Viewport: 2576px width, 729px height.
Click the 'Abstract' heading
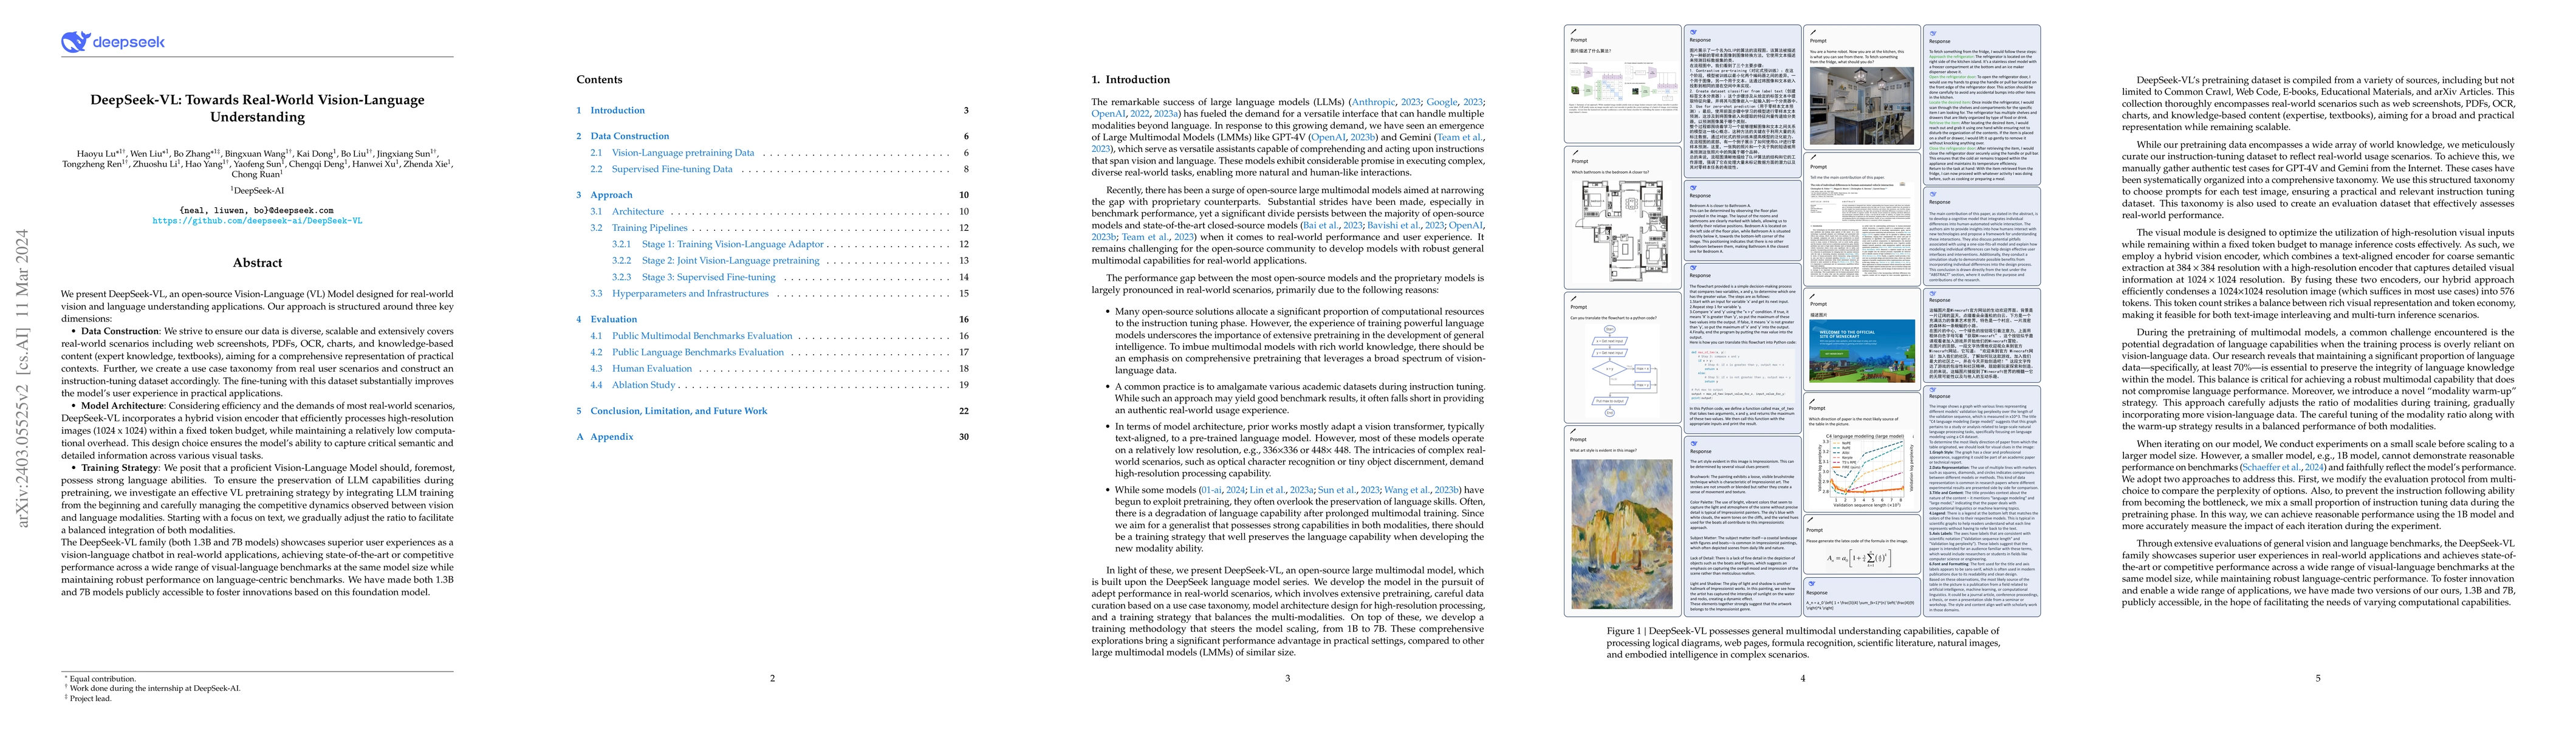(x=257, y=263)
